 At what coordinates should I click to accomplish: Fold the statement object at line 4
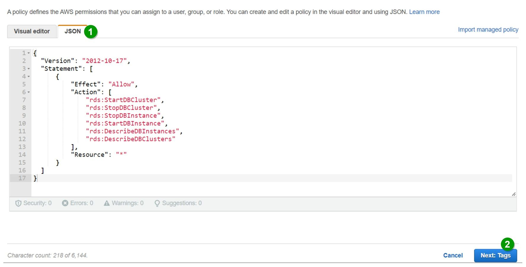tap(29, 76)
